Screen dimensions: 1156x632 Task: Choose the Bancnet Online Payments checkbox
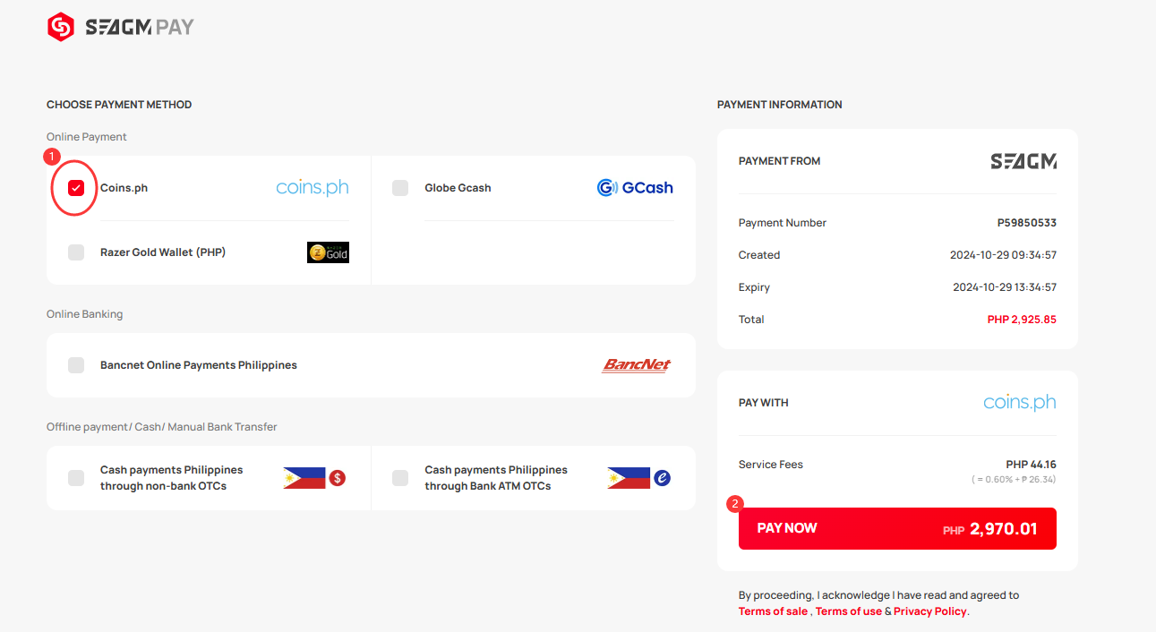[x=76, y=365]
